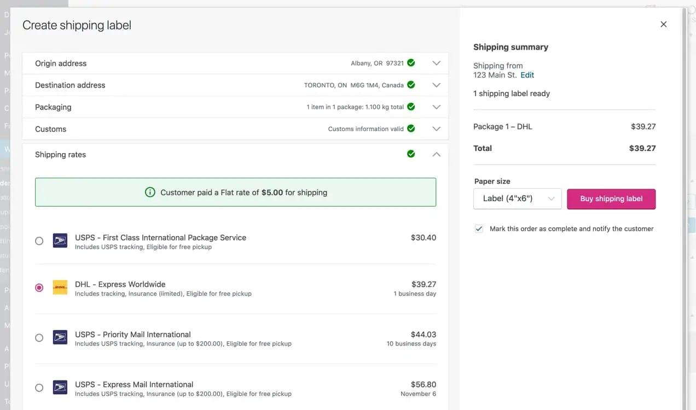Close the Create shipping label dialog
Image resolution: width=696 pixels, height=410 pixels.
tap(663, 24)
